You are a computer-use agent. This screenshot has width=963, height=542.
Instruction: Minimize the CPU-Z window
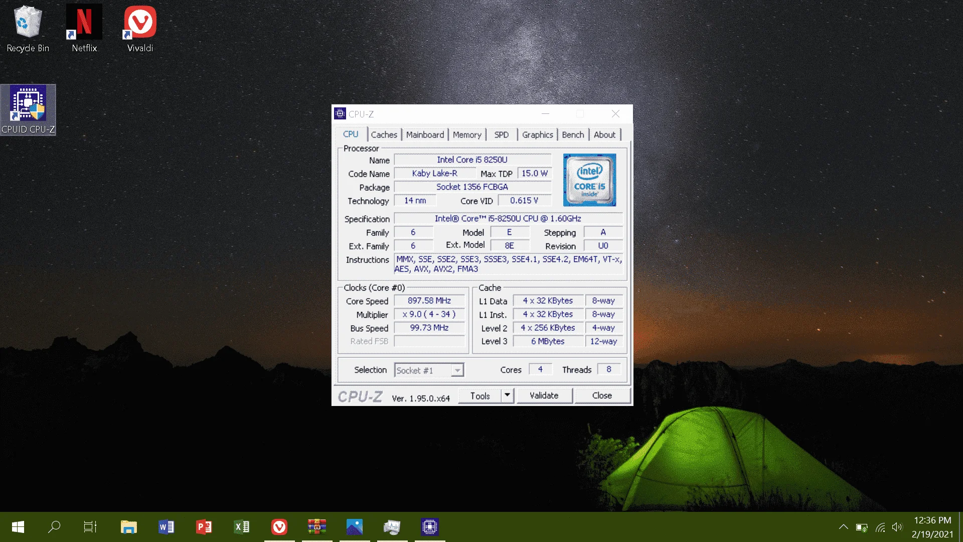(x=545, y=114)
